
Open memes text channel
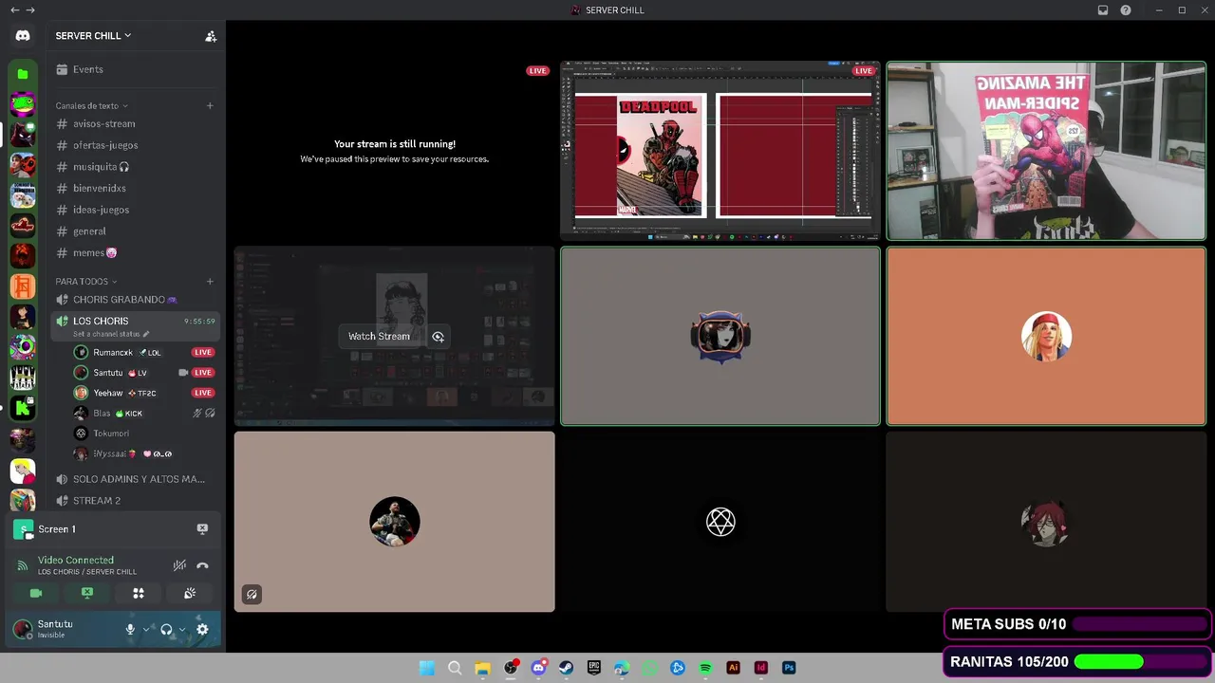click(x=136, y=253)
